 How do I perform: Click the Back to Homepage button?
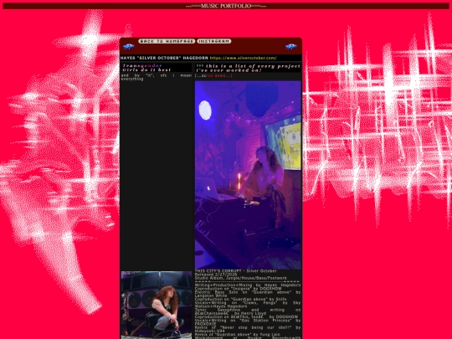point(167,41)
